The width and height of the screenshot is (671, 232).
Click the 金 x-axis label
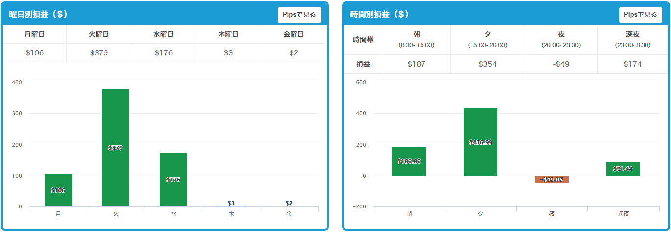click(289, 214)
